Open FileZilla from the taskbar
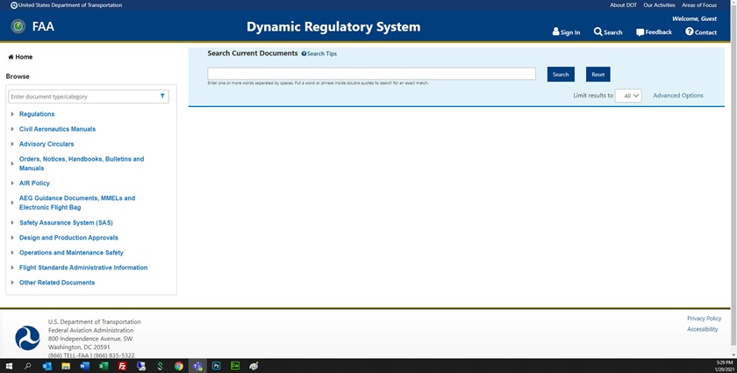Screen dimensions: 737x373 pos(122,366)
